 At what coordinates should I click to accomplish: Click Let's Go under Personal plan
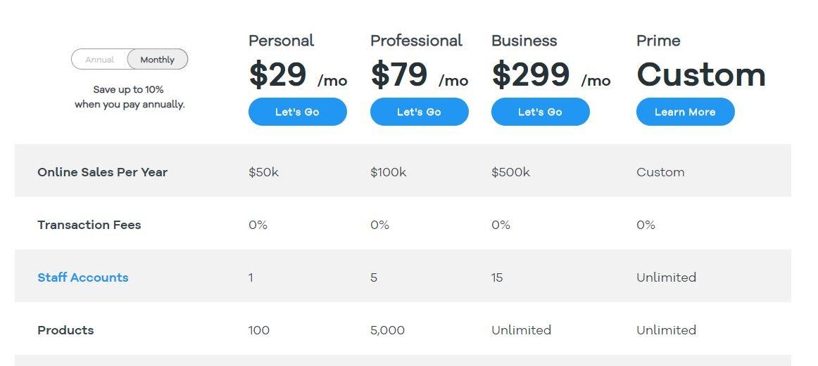pyautogui.click(x=297, y=112)
